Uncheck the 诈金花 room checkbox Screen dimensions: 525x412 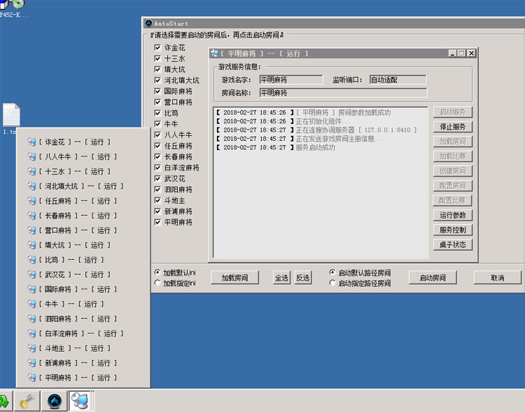click(x=157, y=48)
